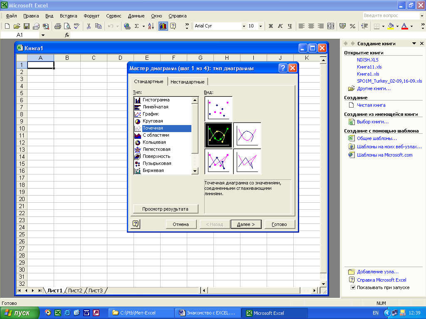The height and width of the screenshot is (319, 426).
Task: Open the Fill Color dropdown arrow
Action: tap(397, 26)
